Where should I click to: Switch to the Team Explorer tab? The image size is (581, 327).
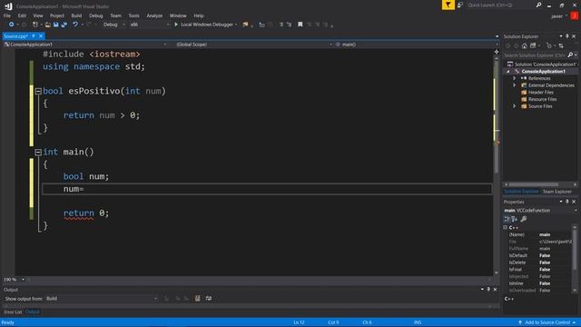click(556, 192)
